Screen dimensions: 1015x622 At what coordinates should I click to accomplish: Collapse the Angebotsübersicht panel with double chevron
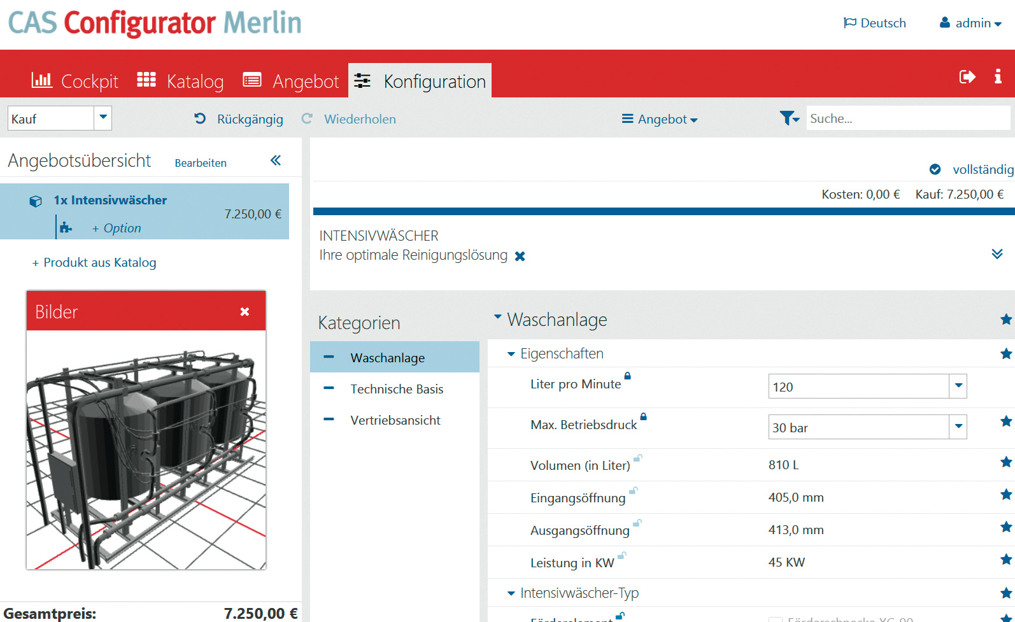coord(276,160)
